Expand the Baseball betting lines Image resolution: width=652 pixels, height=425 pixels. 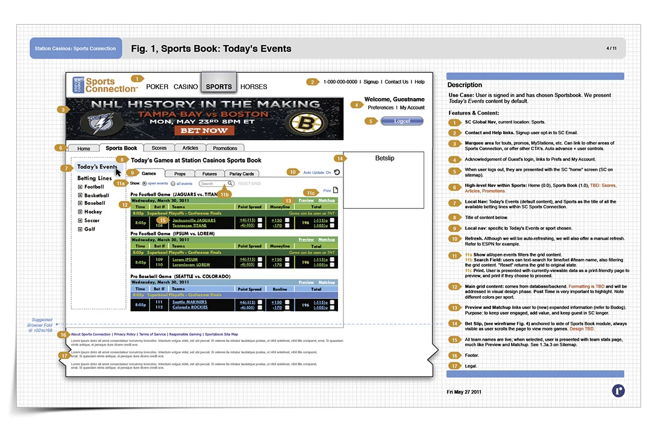click(x=80, y=203)
